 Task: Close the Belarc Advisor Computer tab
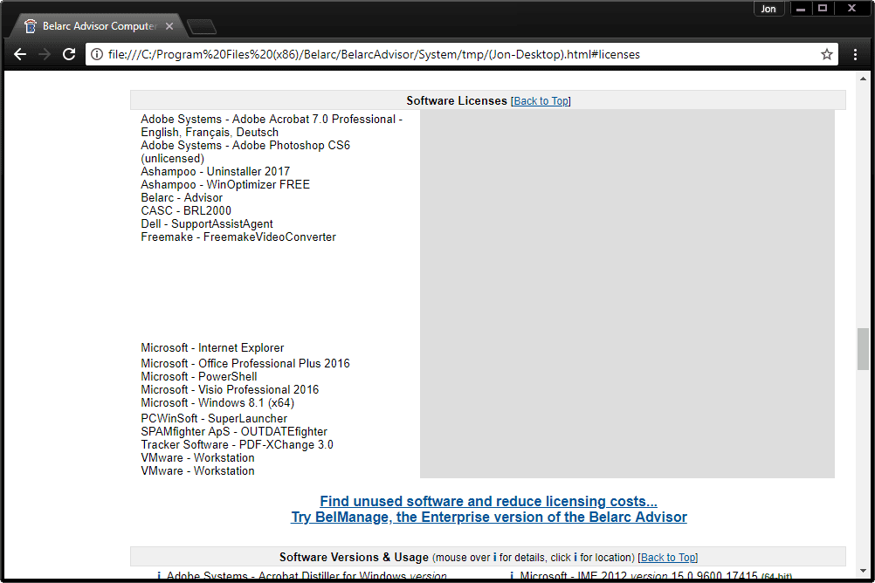tap(169, 26)
